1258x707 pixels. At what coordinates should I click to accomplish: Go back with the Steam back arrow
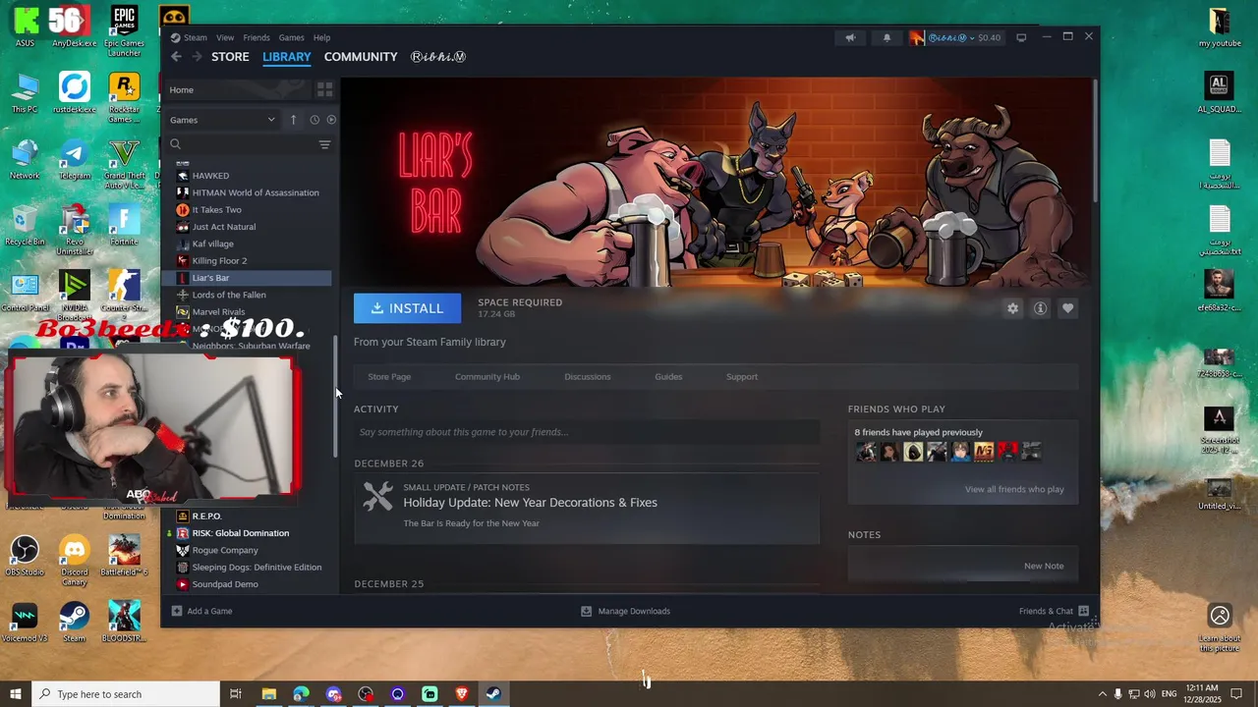pyautogui.click(x=176, y=57)
